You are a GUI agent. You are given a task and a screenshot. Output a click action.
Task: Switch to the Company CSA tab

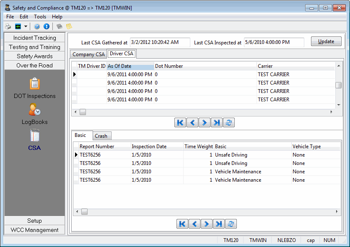88,54
